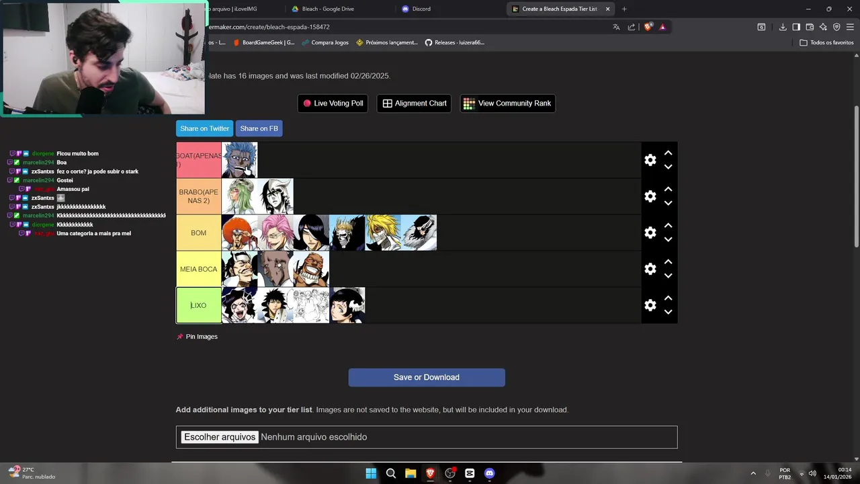Select the dark-skinned grinning character in MEIA BOCA
860x484 pixels.
pos(311,269)
